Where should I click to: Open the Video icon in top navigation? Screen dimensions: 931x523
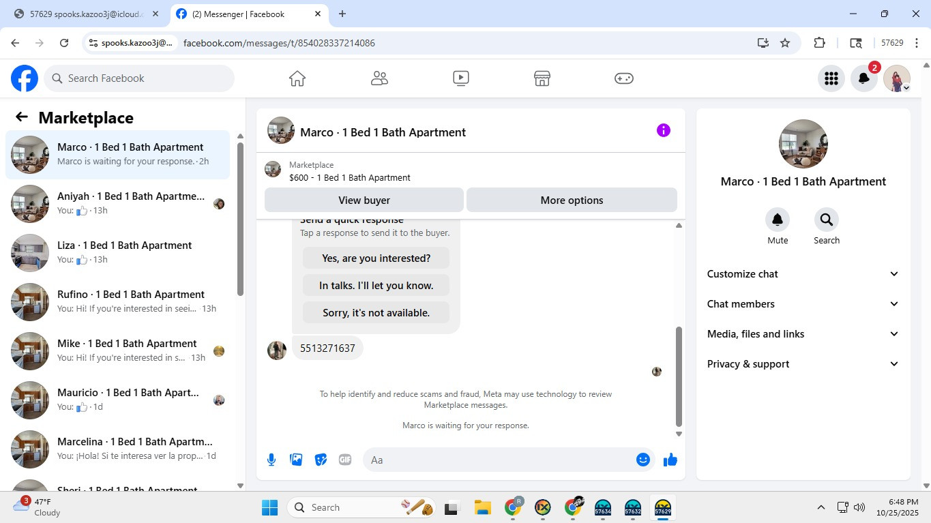pyautogui.click(x=461, y=78)
